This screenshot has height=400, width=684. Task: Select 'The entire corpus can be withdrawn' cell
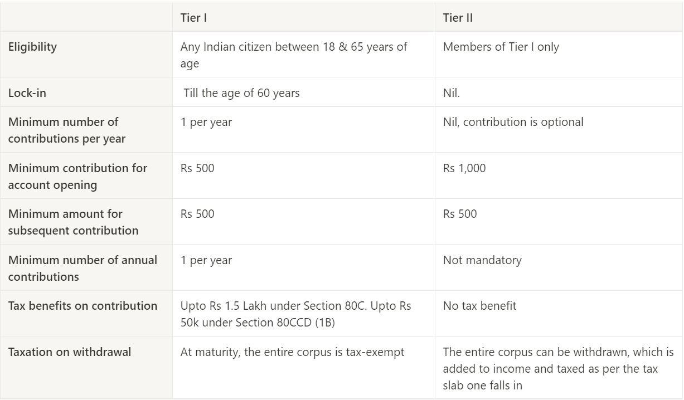coord(559,368)
